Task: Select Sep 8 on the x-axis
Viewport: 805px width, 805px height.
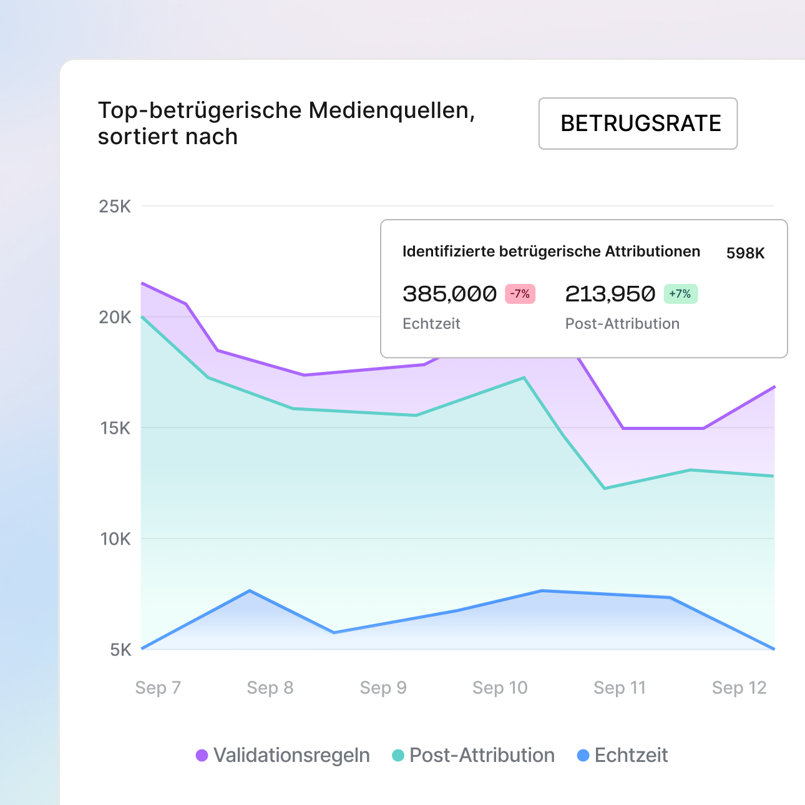Action: tap(270, 688)
